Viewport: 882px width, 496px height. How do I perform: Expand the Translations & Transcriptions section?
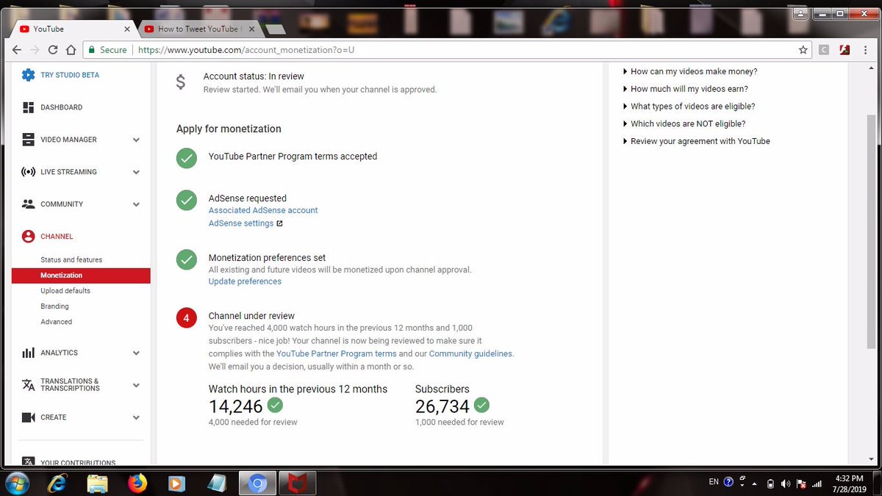click(x=136, y=385)
